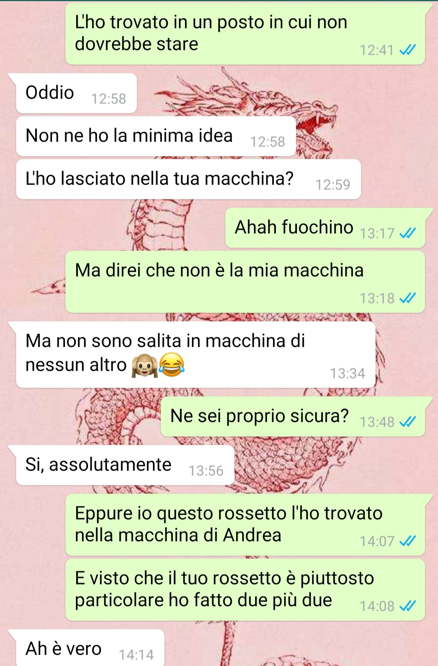Tap the 'Ma direi che non è la mia macchina' bubble

pyautogui.click(x=245, y=282)
